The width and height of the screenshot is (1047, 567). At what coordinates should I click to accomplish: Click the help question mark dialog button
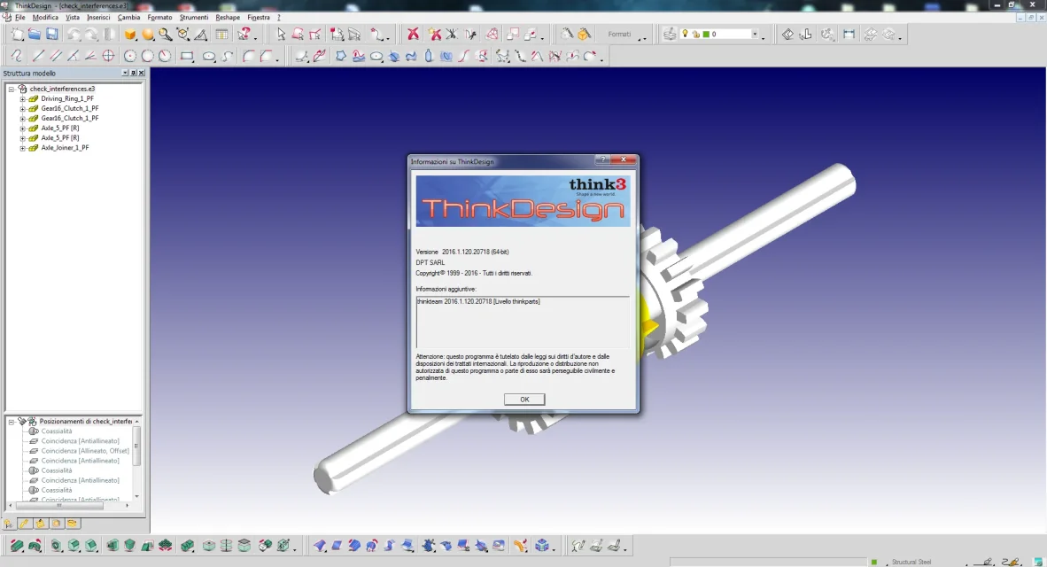click(x=602, y=160)
